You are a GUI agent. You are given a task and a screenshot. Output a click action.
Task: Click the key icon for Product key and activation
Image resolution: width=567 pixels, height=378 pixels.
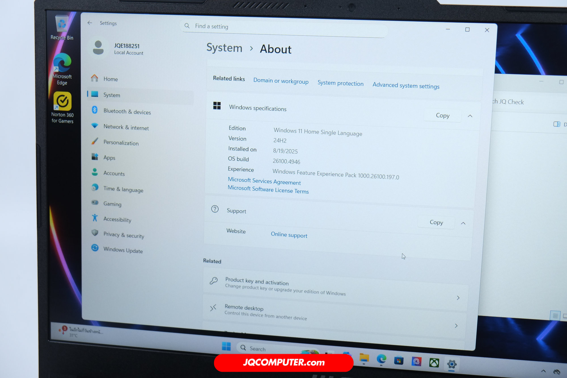click(x=213, y=281)
